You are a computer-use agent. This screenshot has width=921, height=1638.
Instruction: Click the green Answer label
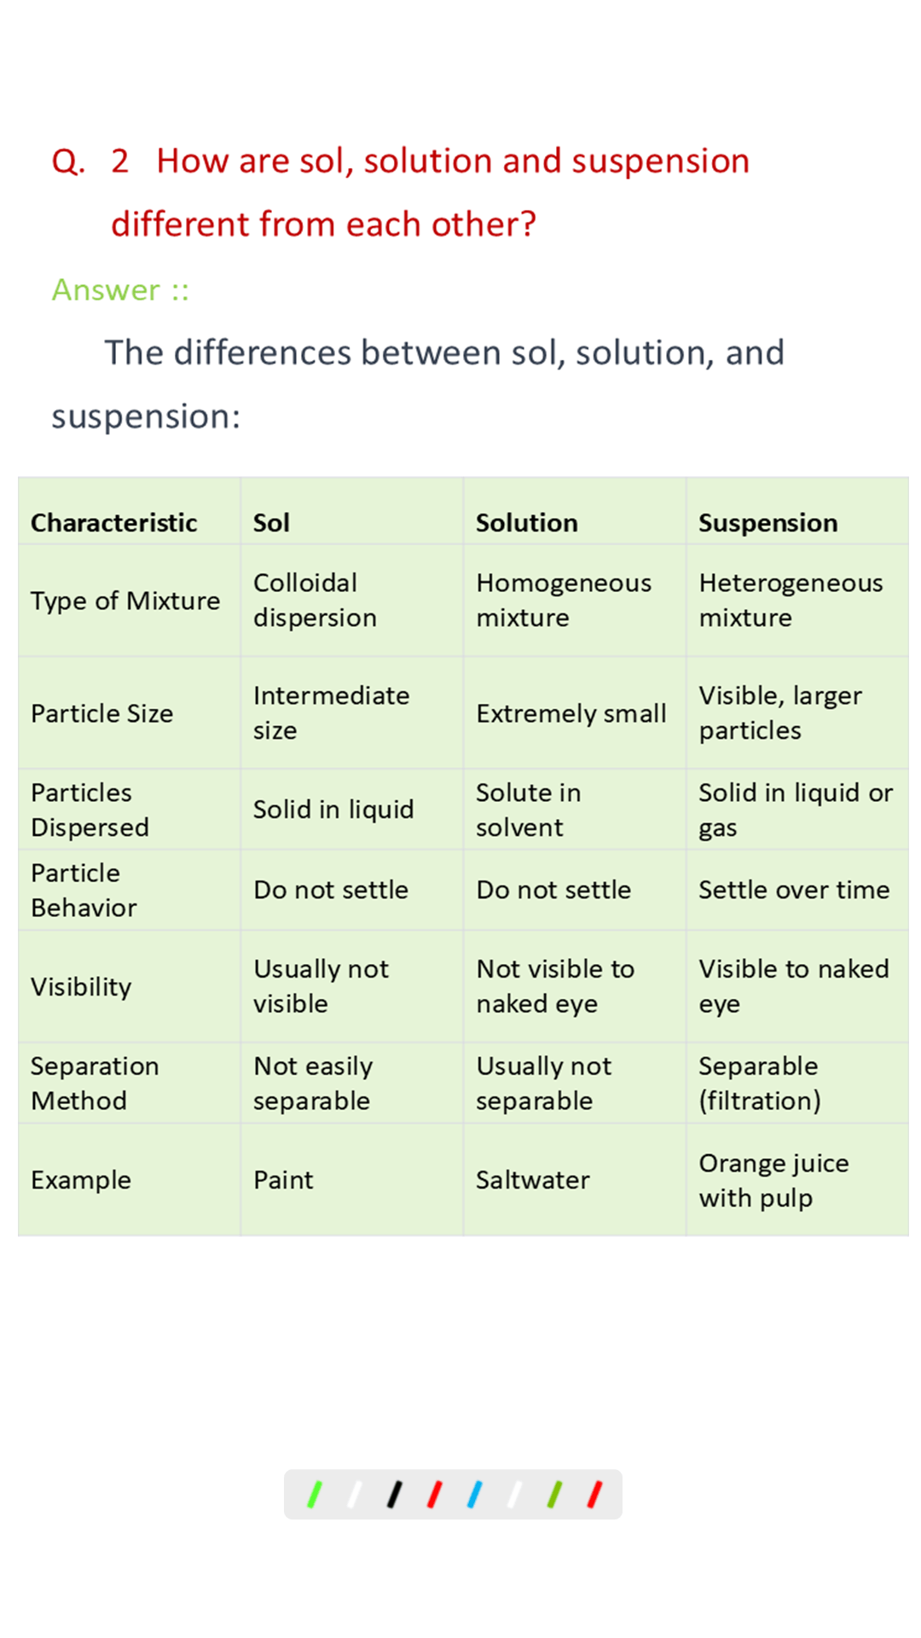pos(120,290)
